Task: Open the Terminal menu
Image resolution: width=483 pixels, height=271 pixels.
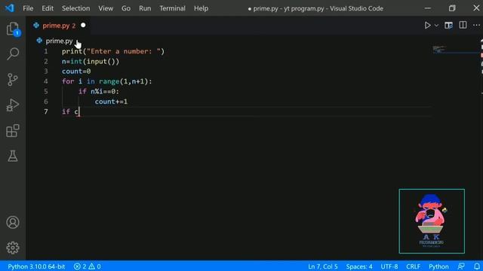Action: click(173, 8)
